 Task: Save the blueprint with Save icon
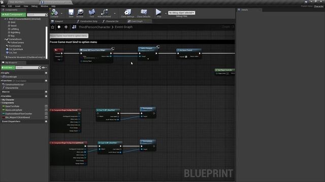pyautogui.click(x=71, y=12)
